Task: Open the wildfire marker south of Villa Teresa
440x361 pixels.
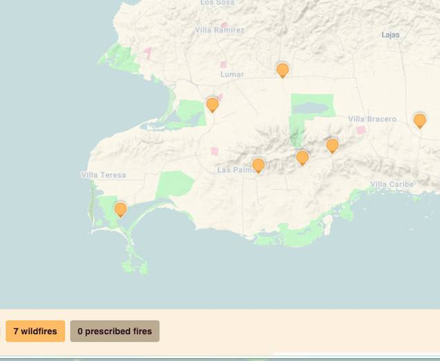Action: tap(120, 210)
